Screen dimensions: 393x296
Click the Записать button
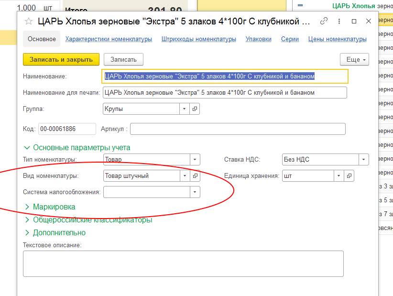(x=123, y=59)
